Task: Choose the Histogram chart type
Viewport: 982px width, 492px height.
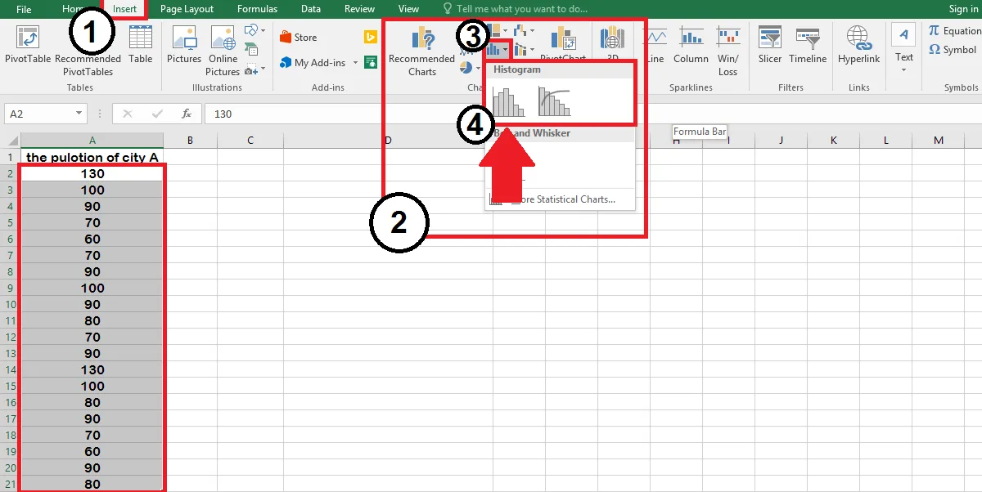Action: pyautogui.click(x=508, y=101)
